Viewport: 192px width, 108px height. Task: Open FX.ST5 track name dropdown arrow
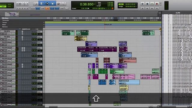tap(14, 31)
